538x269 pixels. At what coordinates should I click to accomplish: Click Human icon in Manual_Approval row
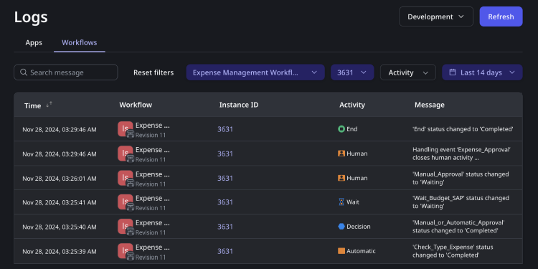coord(341,178)
